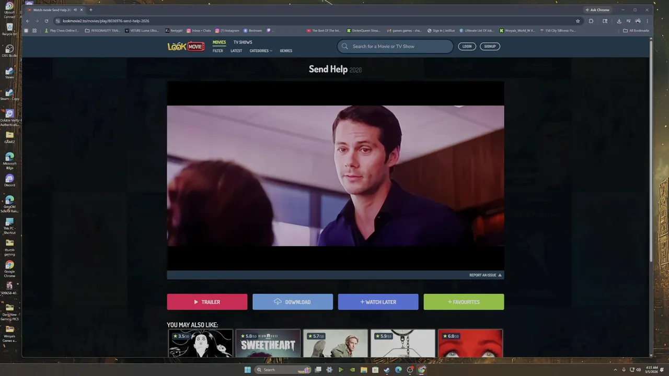Click the Login button

(467, 46)
